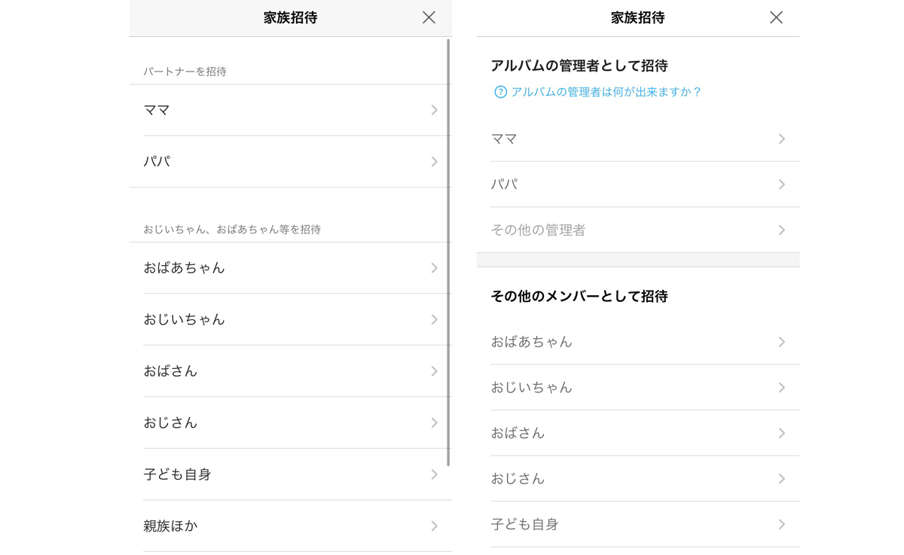Click the chevron for パパ under アルバムの管理者として招待

[781, 184]
